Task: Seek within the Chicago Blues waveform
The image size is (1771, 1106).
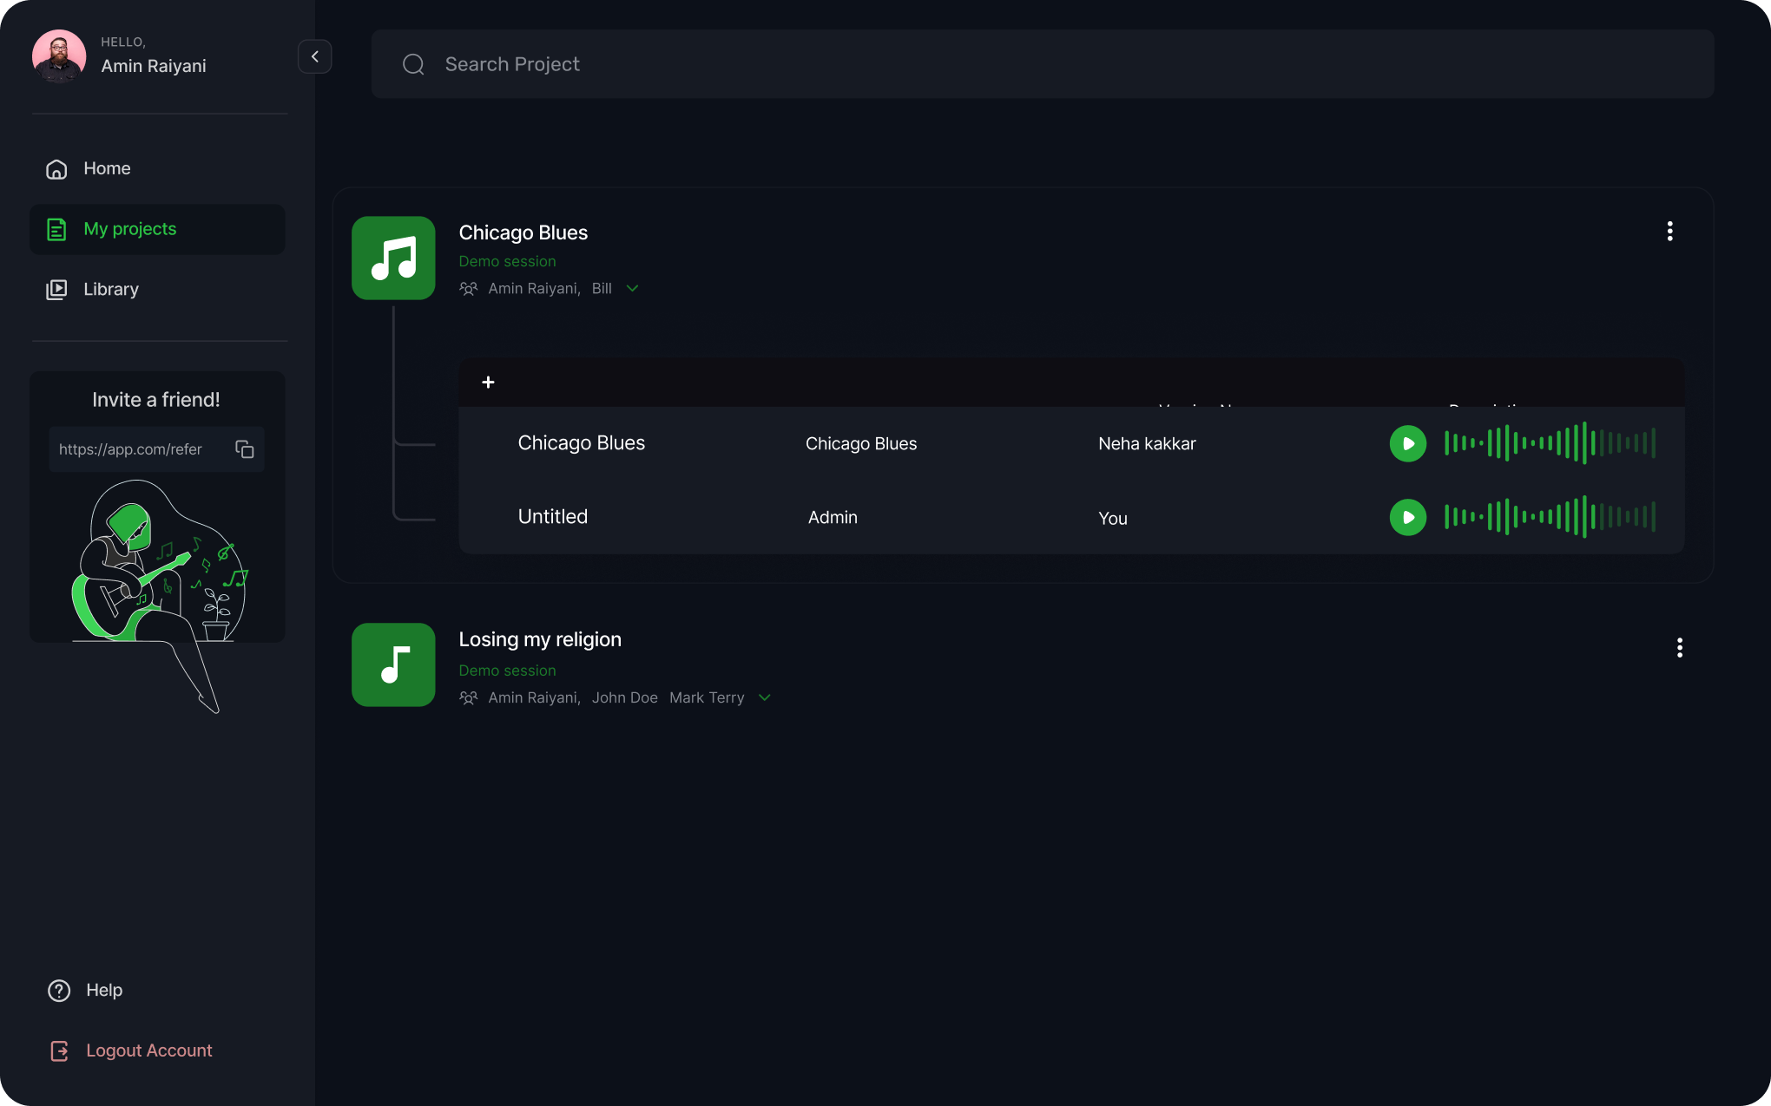Action: (1549, 443)
